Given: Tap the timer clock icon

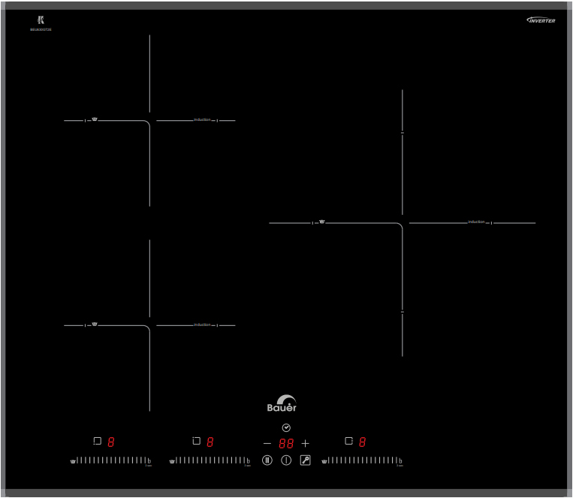Looking at the screenshot, I should (286, 427).
